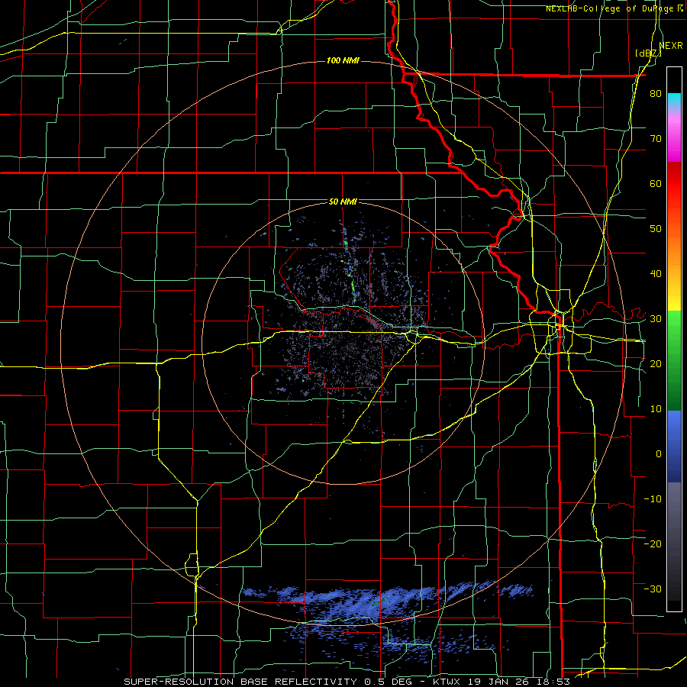Click the 70 dBZ scale label
Image resolution: width=687 pixels, height=687 pixels.
(656, 139)
